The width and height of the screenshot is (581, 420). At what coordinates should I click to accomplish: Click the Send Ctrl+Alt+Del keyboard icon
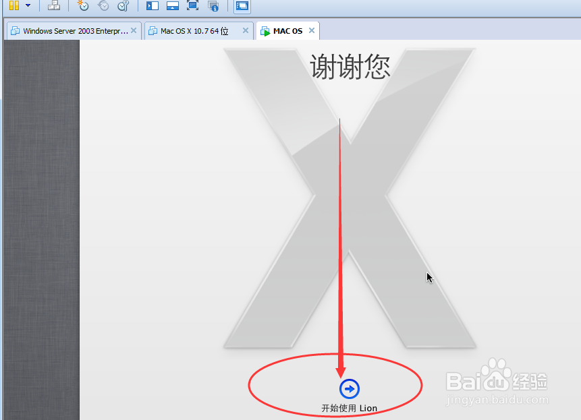point(54,5)
